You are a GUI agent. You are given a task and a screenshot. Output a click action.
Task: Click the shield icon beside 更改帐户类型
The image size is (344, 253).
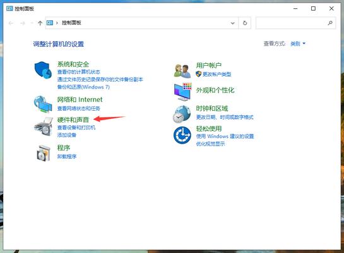tap(198, 74)
